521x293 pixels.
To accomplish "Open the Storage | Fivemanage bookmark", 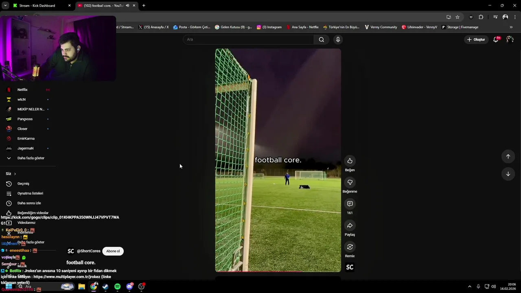I will [x=460, y=27].
